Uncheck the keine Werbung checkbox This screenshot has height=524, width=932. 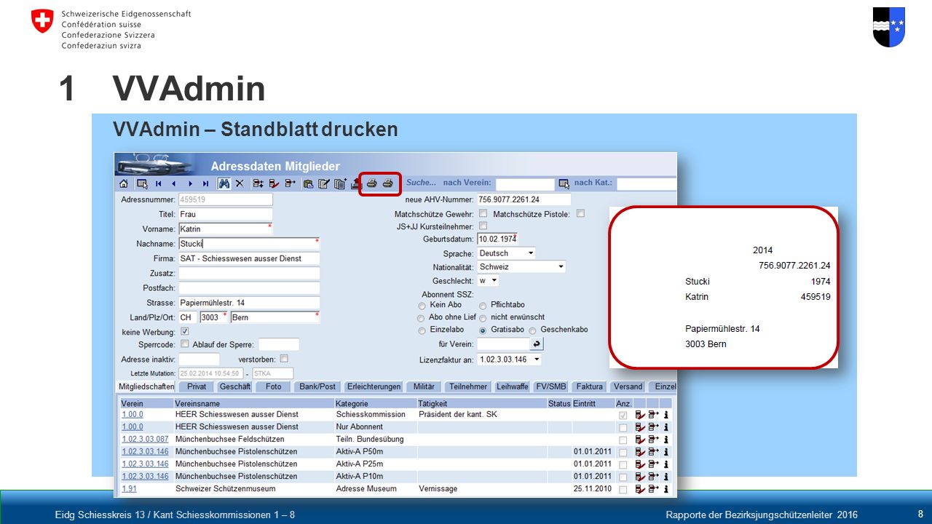pyautogui.click(x=184, y=331)
